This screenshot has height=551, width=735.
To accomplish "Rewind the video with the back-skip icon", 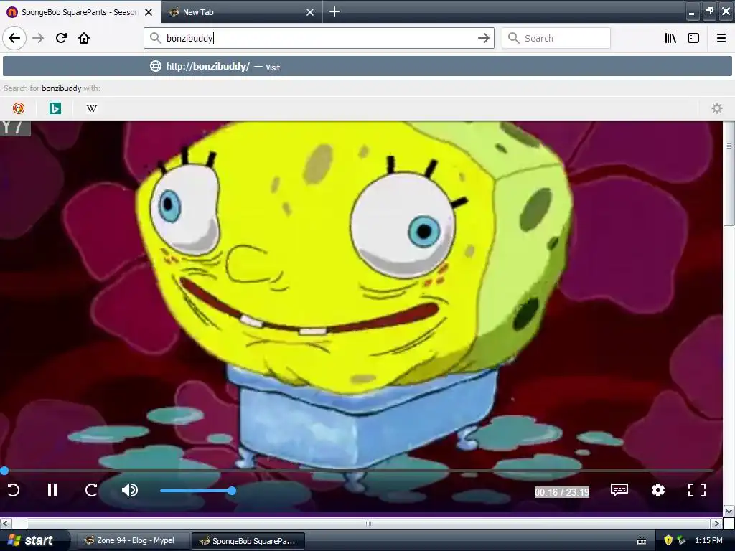I will (14, 490).
